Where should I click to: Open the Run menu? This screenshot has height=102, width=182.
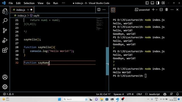tap(55, 3)
